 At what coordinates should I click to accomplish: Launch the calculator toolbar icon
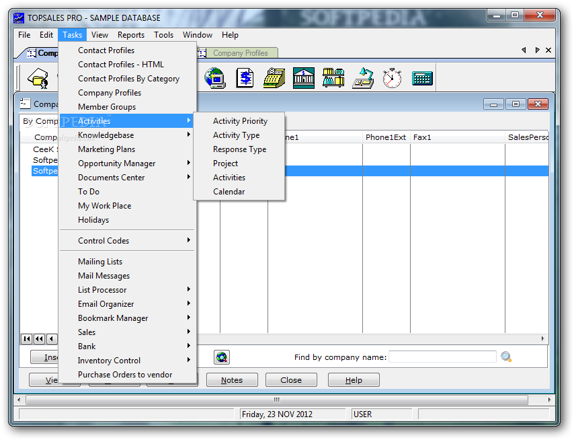point(422,79)
